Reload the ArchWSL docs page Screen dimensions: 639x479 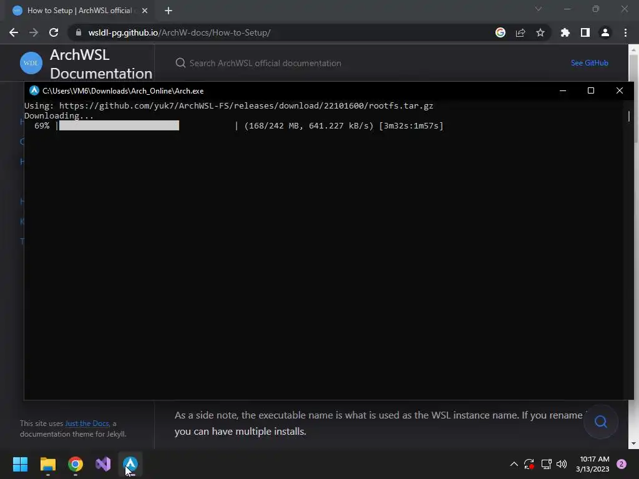pos(54,32)
